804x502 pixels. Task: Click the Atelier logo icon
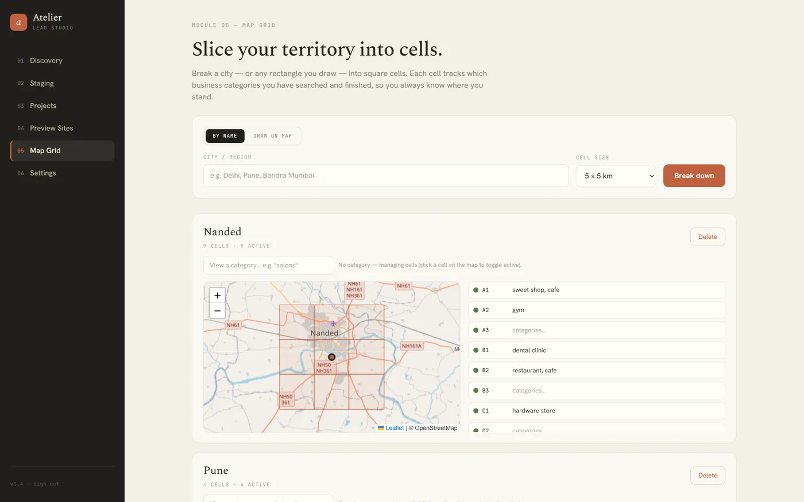tap(18, 22)
